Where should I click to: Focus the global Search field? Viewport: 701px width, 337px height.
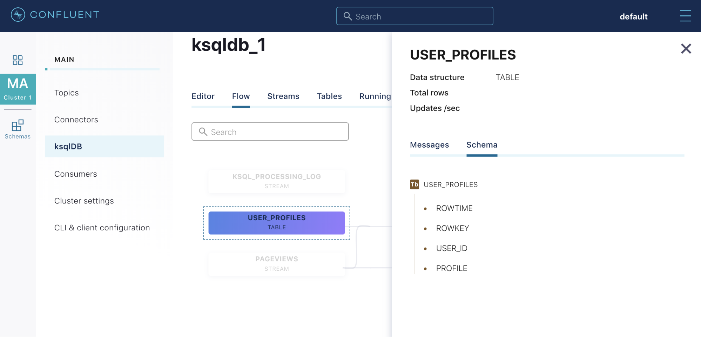(x=414, y=16)
